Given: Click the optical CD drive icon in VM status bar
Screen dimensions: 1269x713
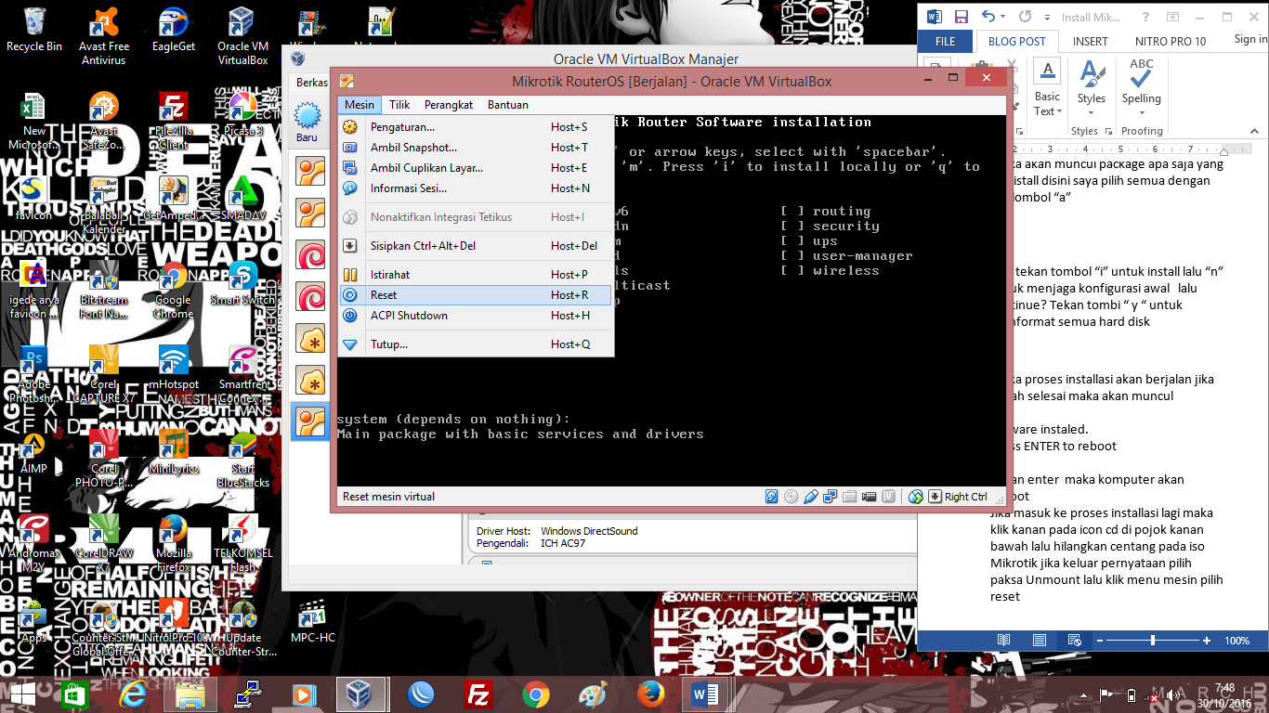Looking at the screenshot, I should point(791,497).
